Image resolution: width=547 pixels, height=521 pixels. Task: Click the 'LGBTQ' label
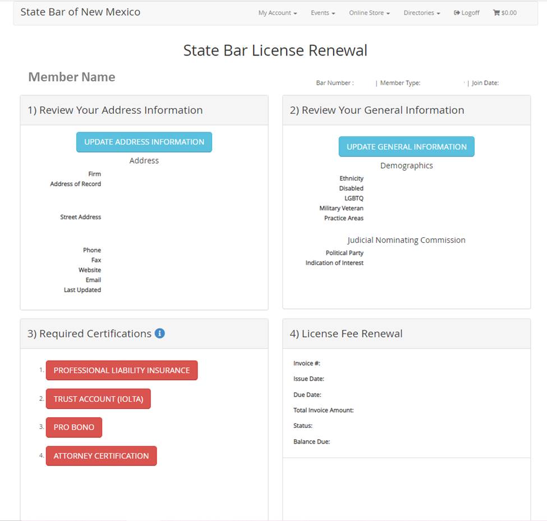pos(354,199)
